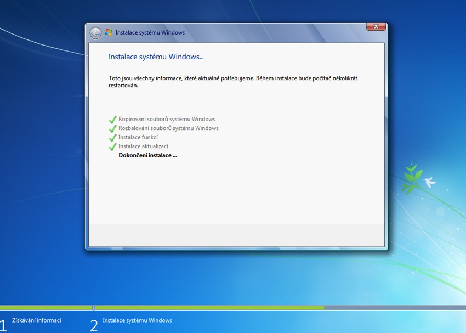Select the Rozbalování souborů systému Windows step
The image size is (466, 333).
(168, 128)
